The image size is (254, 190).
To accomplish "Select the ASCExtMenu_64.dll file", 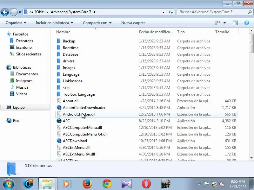I will tap(79, 154).
